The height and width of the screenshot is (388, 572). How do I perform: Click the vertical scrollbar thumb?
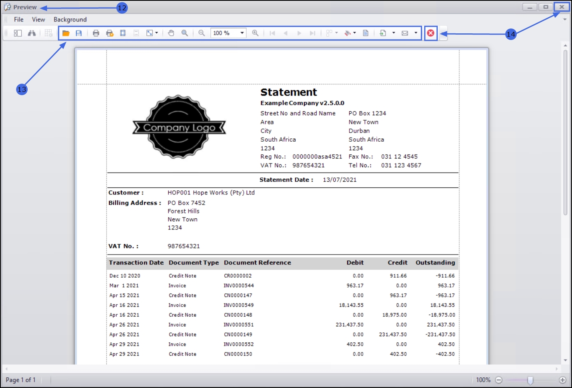coord(565,132)
